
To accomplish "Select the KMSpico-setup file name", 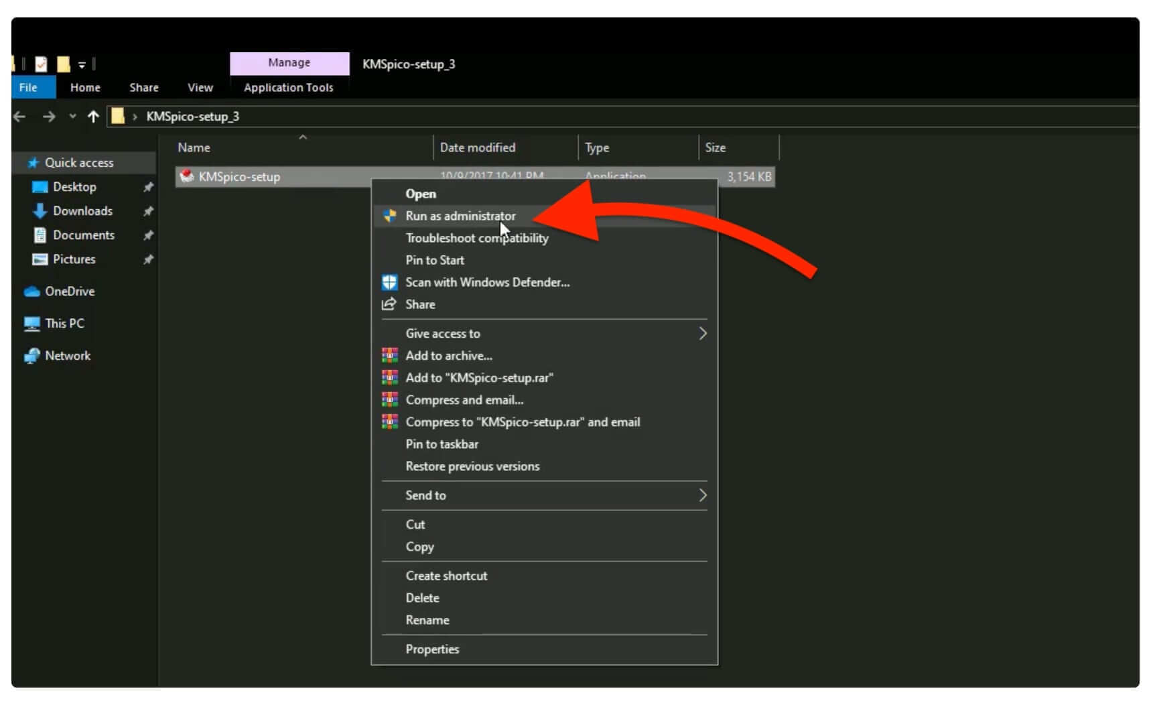I will [x=239, y=177].
